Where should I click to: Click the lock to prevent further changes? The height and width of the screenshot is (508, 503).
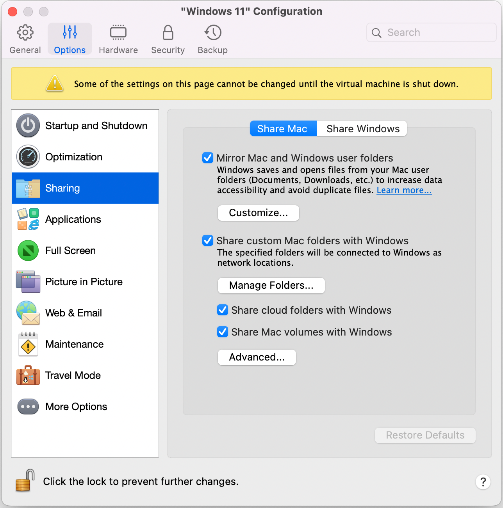point(24,481)
